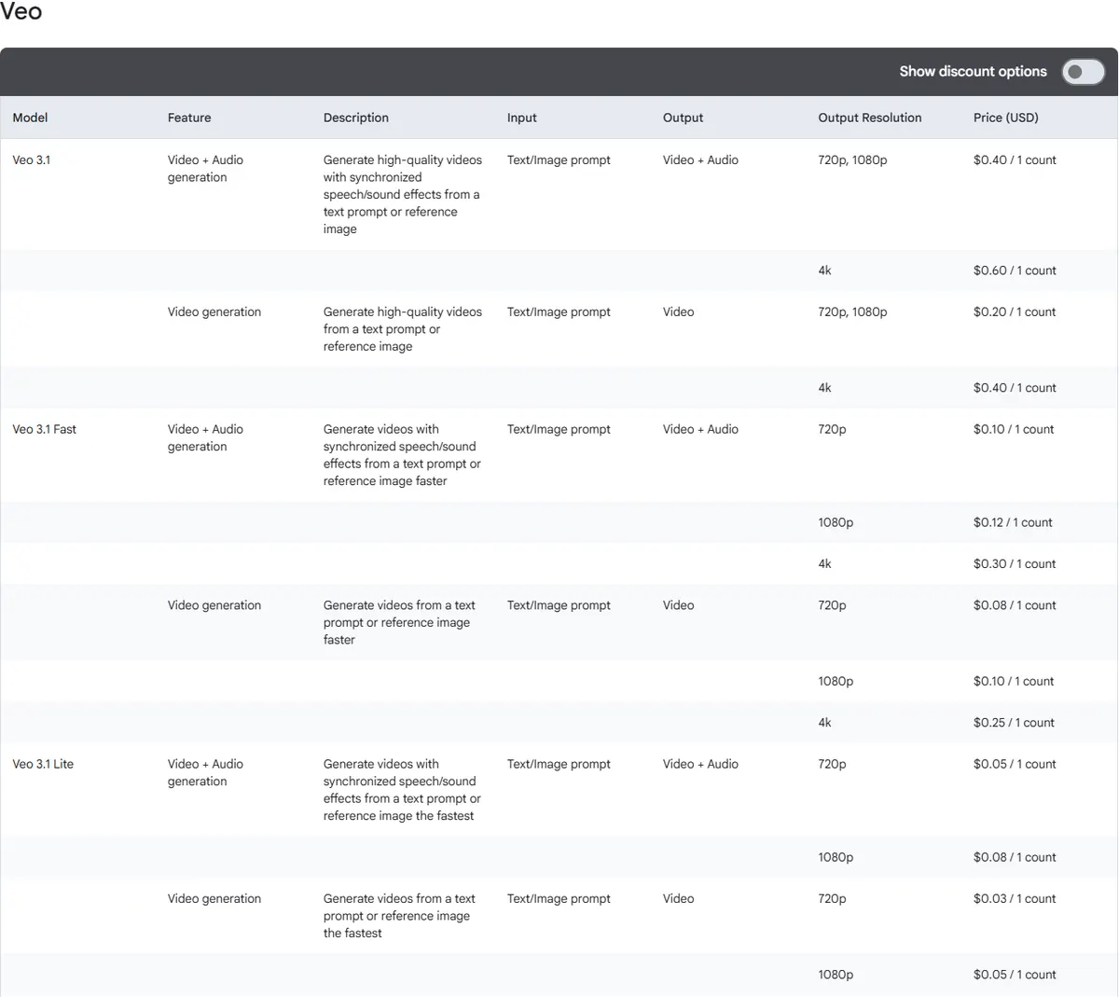Click Veo 3.1 Lite Video generation feature cell
Screen dimensions: 1119x997
click(214, 899)
